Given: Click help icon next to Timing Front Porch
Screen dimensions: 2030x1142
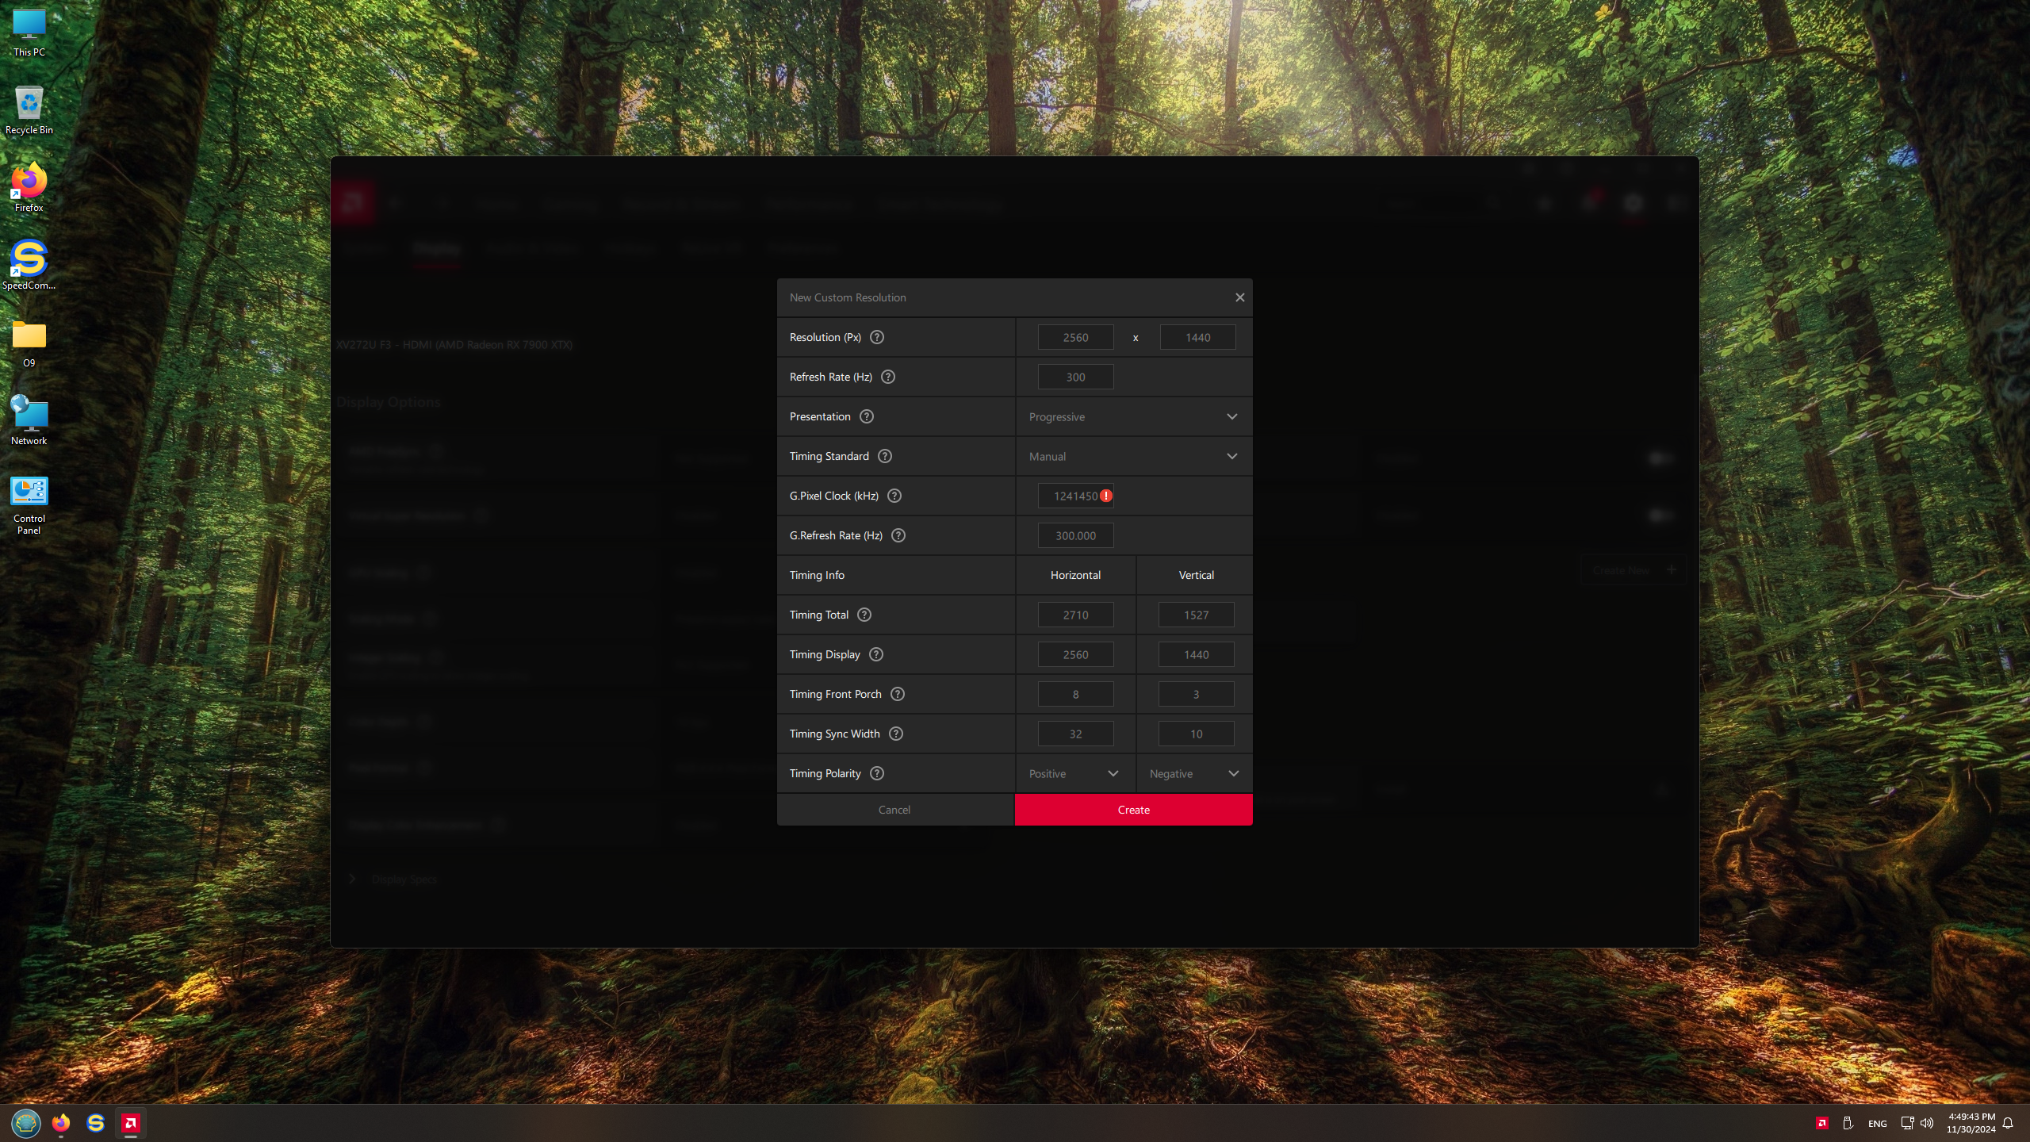Looking at the screenshot, I should point(898,694).
